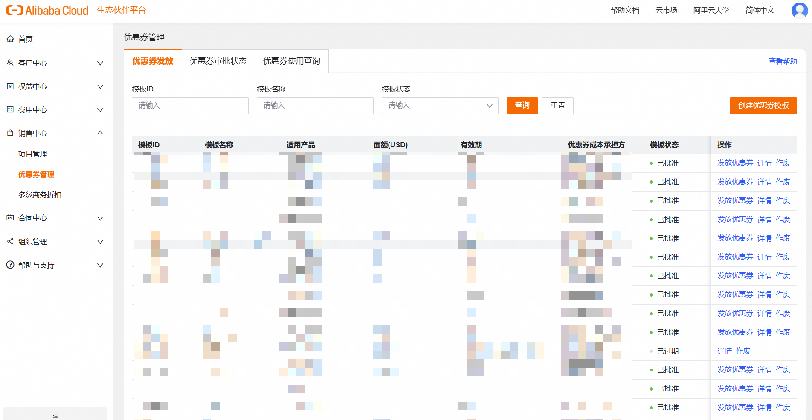Expand the 费用中心 chevron
This screenshot has width=812, height=420.
coord(100,110)
